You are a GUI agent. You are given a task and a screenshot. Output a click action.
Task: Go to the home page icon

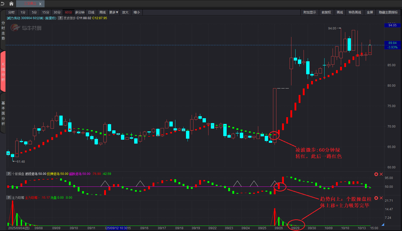(11, 4)
